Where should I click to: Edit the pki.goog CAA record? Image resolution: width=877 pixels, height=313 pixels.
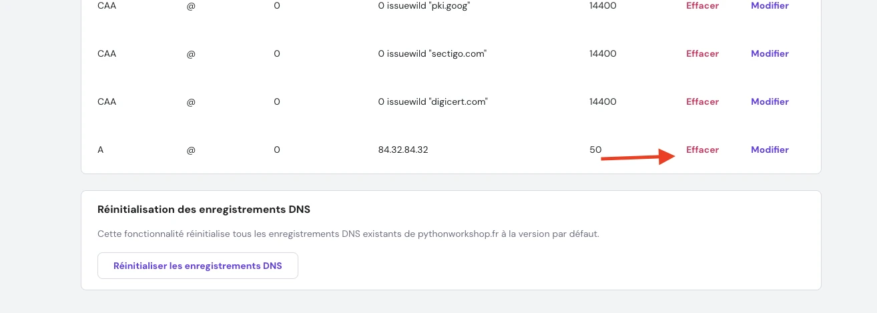pyautogui.click(x=770, y=6)
